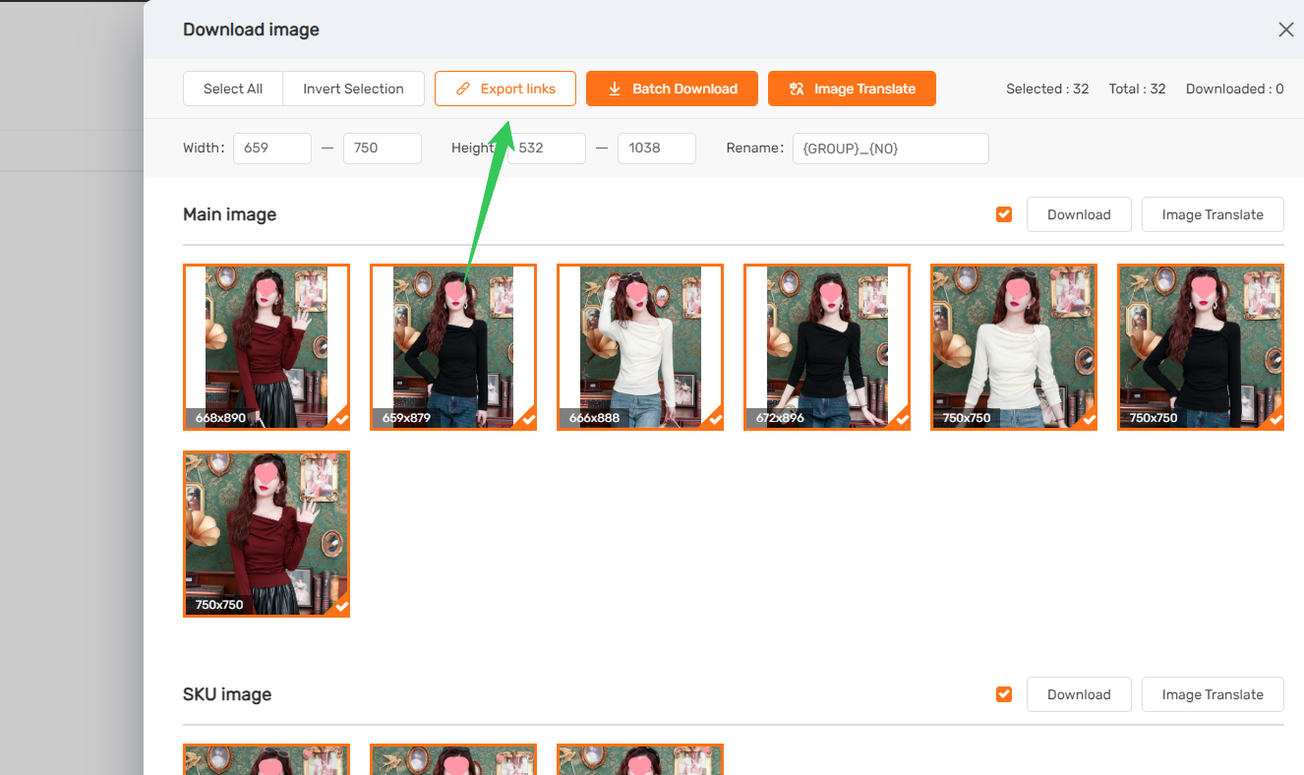Image resolution: width=1304 pixels, height=775 pixels.
Task: Select the 659x879 main image thumbnail
Action: (x=453, y=347)
